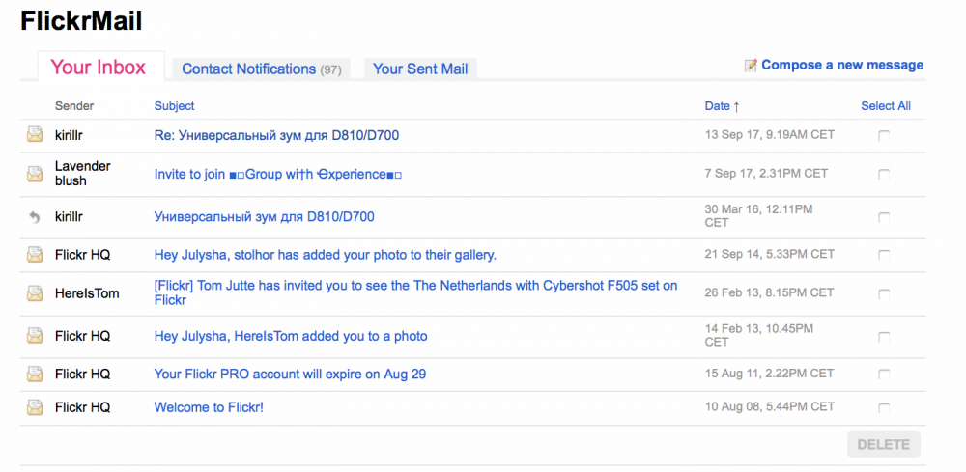Open Invite to join Group with Experience message
The height and width of the screenshot is (472, 966).
278,174
